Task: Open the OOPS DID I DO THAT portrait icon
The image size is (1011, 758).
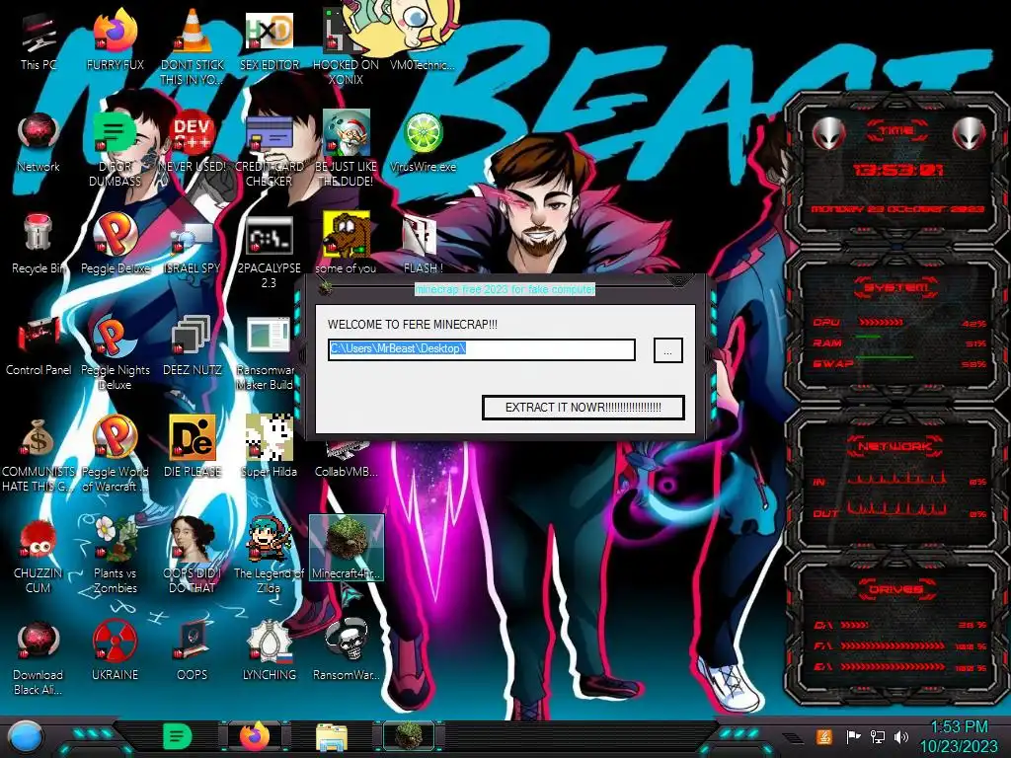Action: [192, 557]
